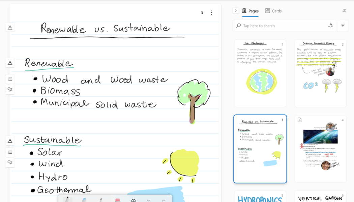This screenshot has height=202, width=354.
Task: Collapse the right panel with the chevron
Action: pos(236,10)
